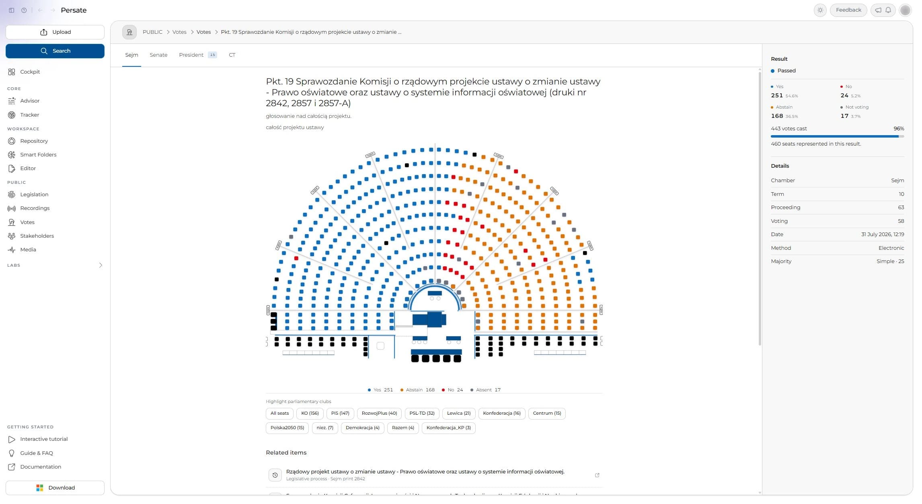Screen dimensions: 922x504
Task: Switch to the President tab
Action: (x=198, y=55)
